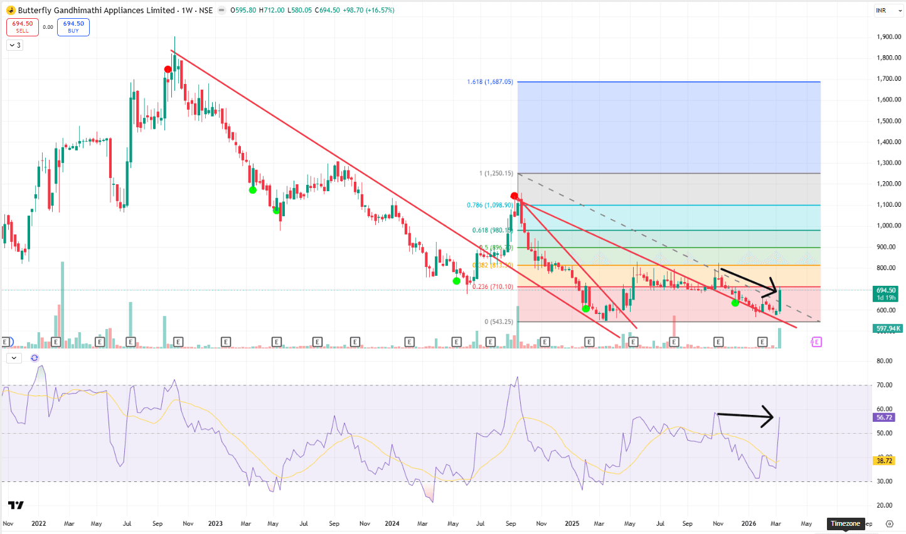Select the 0.236 (710.10) Fibonacci label
This screenshot has height=534, width=906.
pyautogui.click(x=493, y=287)
